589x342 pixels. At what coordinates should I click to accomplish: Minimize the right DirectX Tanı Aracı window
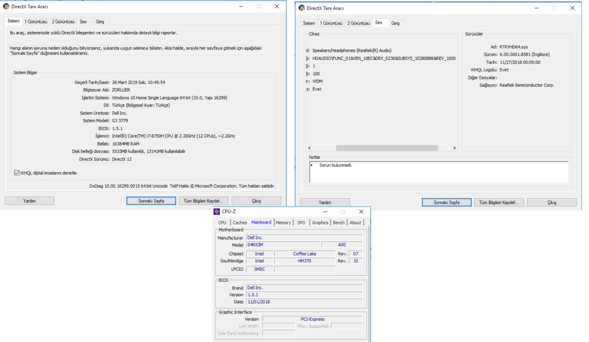pos(537,8)
